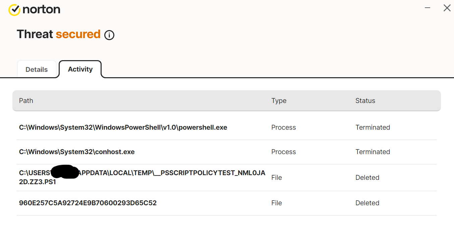Click the Process type in powershell.exe row
454x238 pixels.
pyautogui.click(x=283, y=127)
